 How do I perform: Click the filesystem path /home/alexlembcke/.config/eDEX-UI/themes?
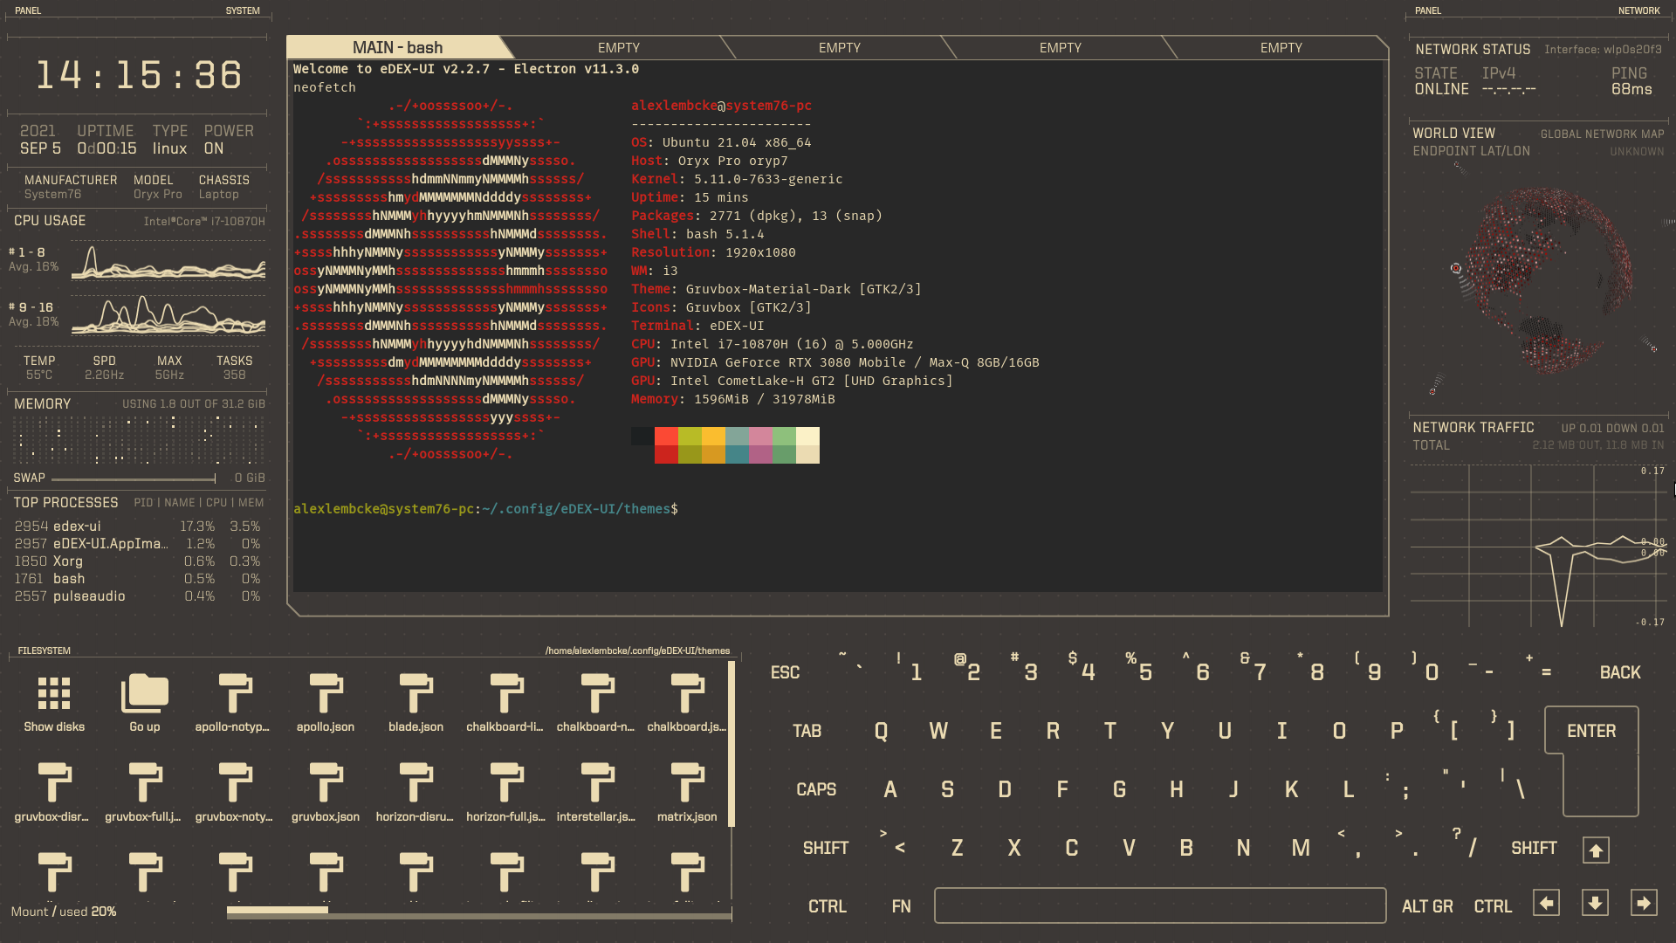[637, 650]
